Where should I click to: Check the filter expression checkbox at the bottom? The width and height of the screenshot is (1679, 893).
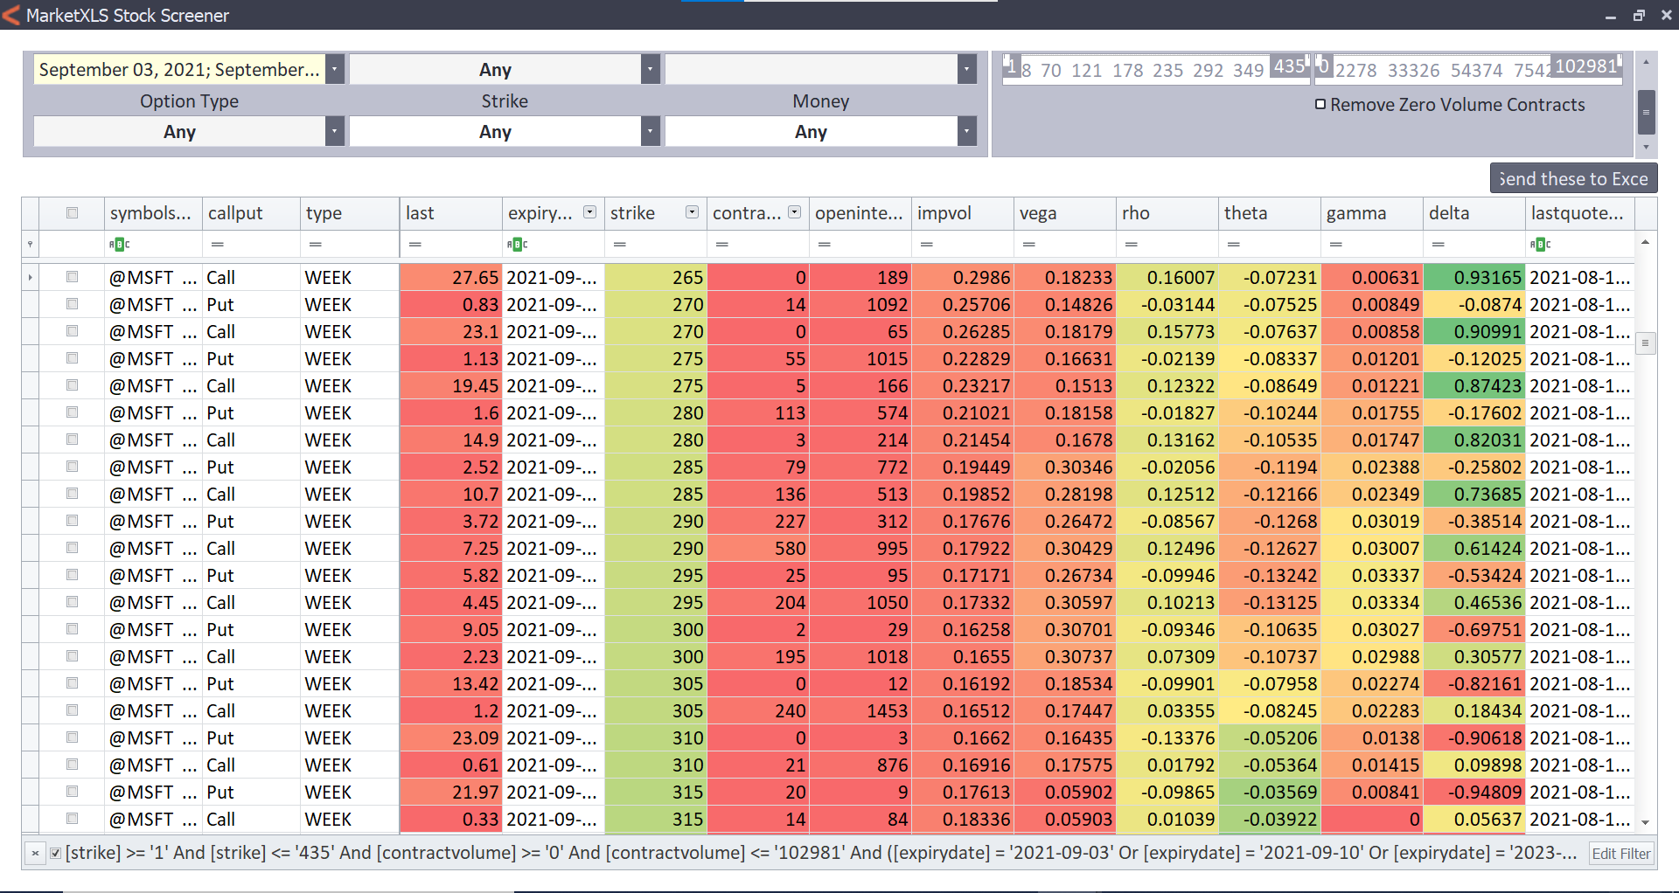pyautogui.click(x=54, y=853)
